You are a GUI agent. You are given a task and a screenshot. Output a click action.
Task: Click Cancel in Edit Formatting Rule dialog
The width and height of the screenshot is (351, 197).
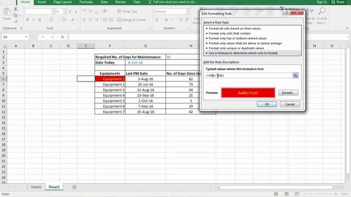pos(290,104)
